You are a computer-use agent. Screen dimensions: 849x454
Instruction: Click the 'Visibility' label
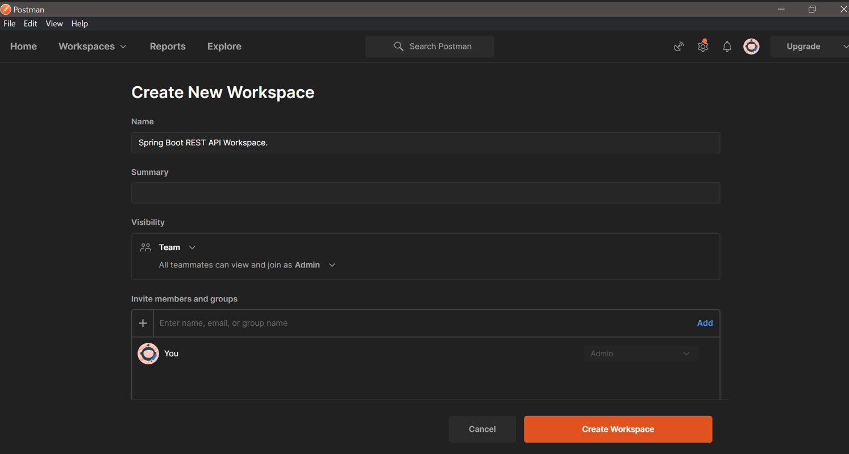point(148,222)
